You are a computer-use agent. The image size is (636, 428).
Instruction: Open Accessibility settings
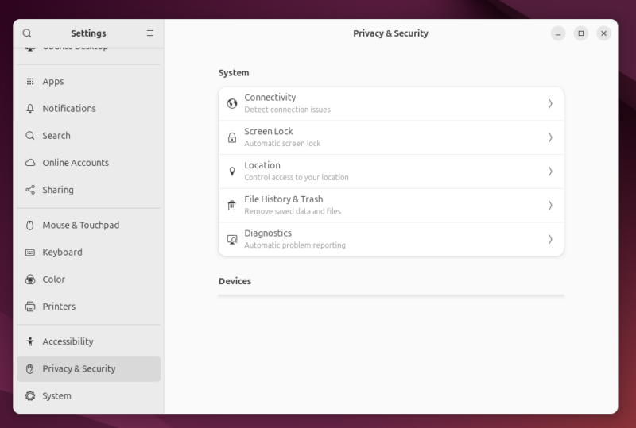click(x=88, y=341)
